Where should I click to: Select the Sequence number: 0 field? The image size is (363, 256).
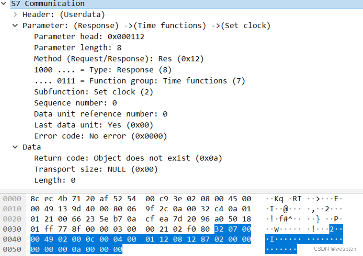click(x=75, y=103)
